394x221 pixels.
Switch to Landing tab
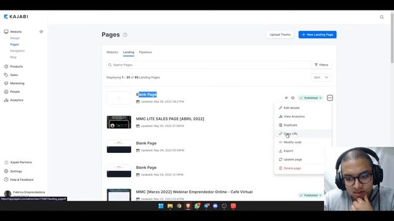(x=129, y=52)
